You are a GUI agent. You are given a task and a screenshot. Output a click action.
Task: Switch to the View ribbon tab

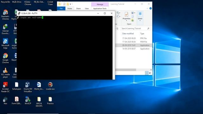click(87, 9)
